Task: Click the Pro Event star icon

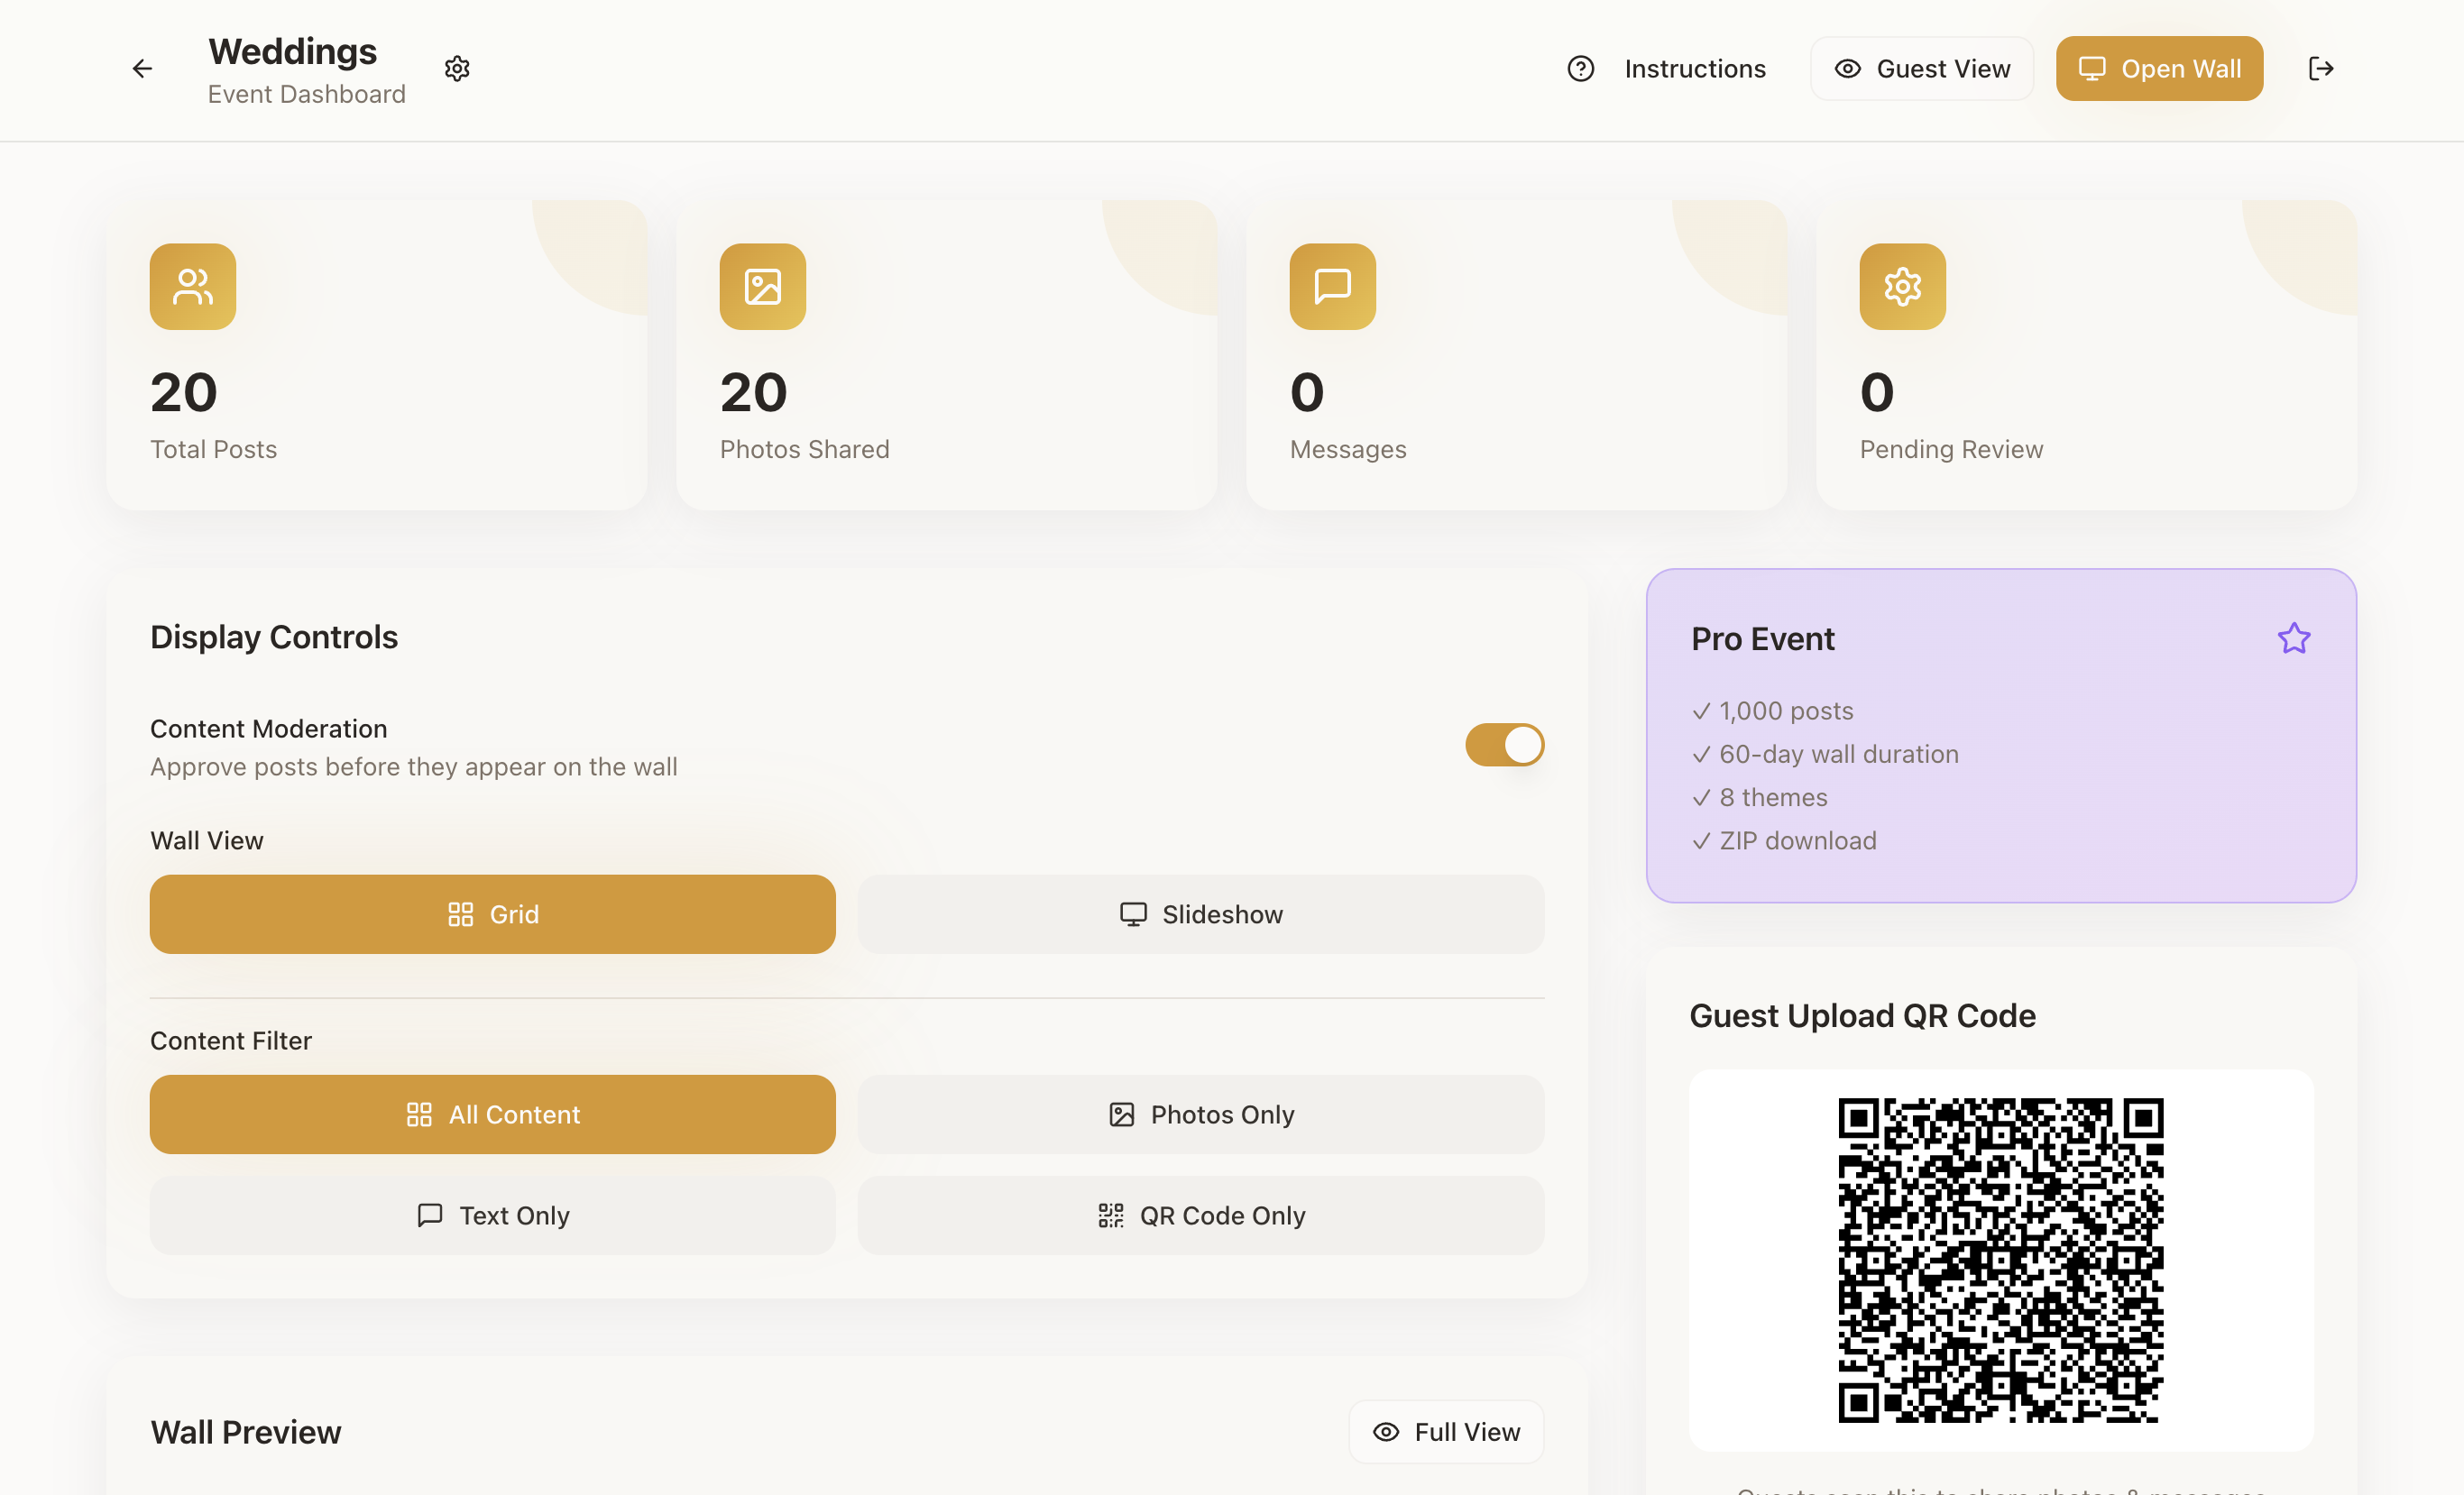Action: 2293,638
